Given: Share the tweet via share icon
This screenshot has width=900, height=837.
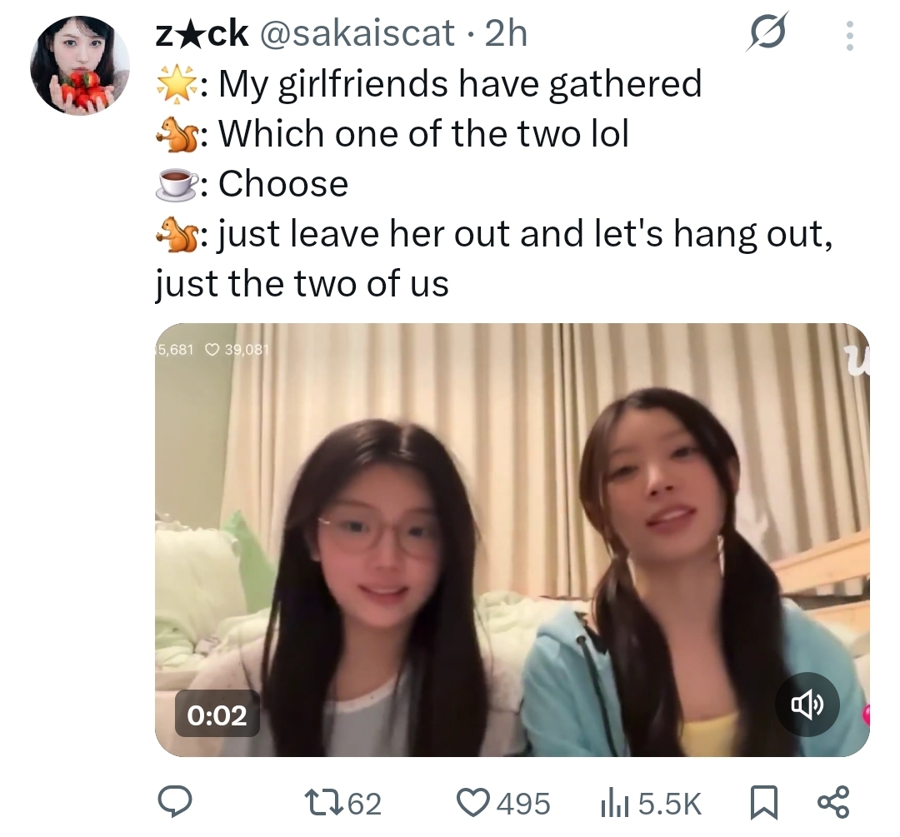Looking at the screenshot, I should click(x=833, y=803).
